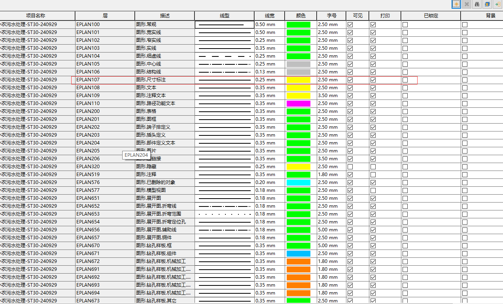Open blue color swatch of EPLAN671

[299, 253]
